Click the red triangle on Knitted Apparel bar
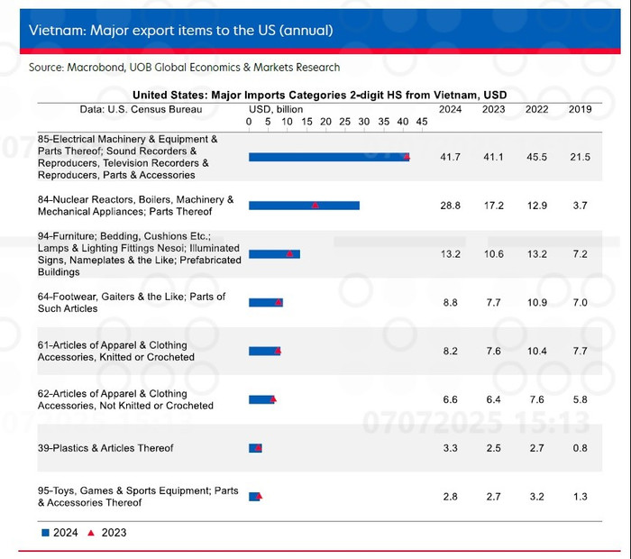This screenshot has height=559, width=631. [x=278, y=351]
